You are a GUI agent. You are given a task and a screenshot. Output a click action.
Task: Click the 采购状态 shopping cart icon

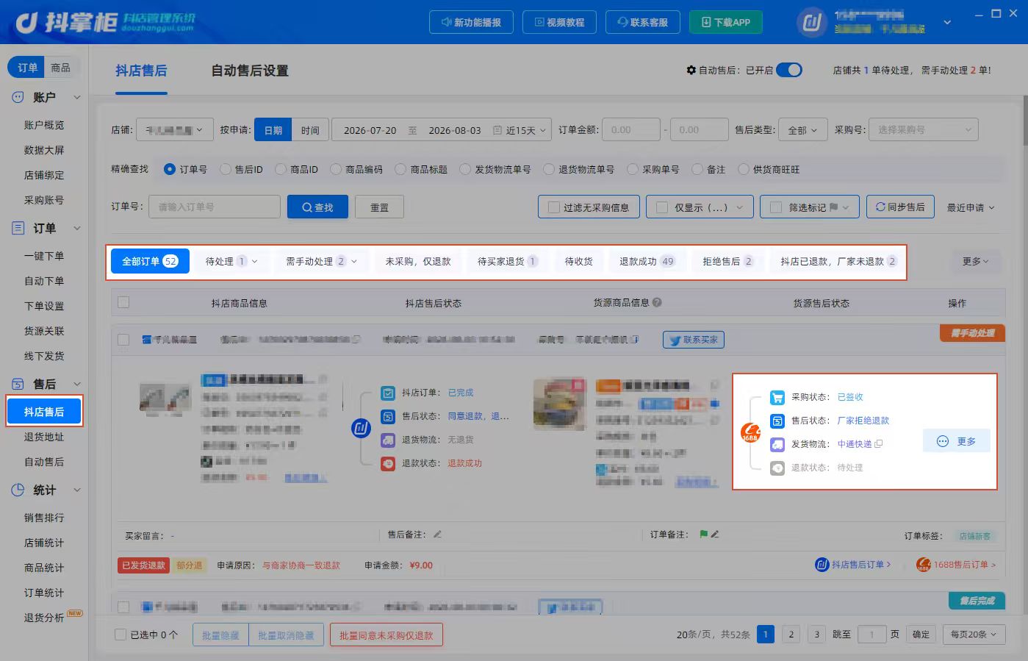[x=777, y=397]
